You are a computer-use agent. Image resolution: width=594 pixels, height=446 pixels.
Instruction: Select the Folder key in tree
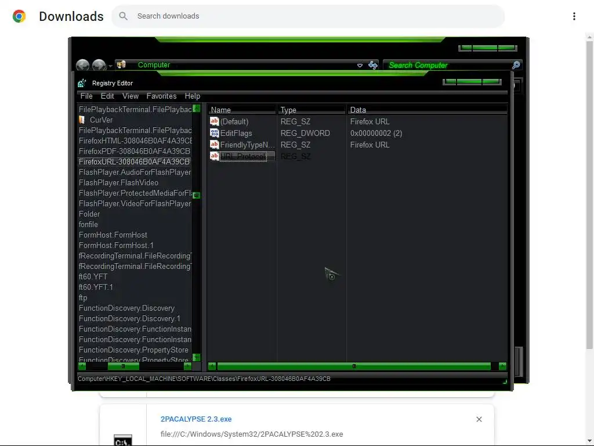(89, 214)
